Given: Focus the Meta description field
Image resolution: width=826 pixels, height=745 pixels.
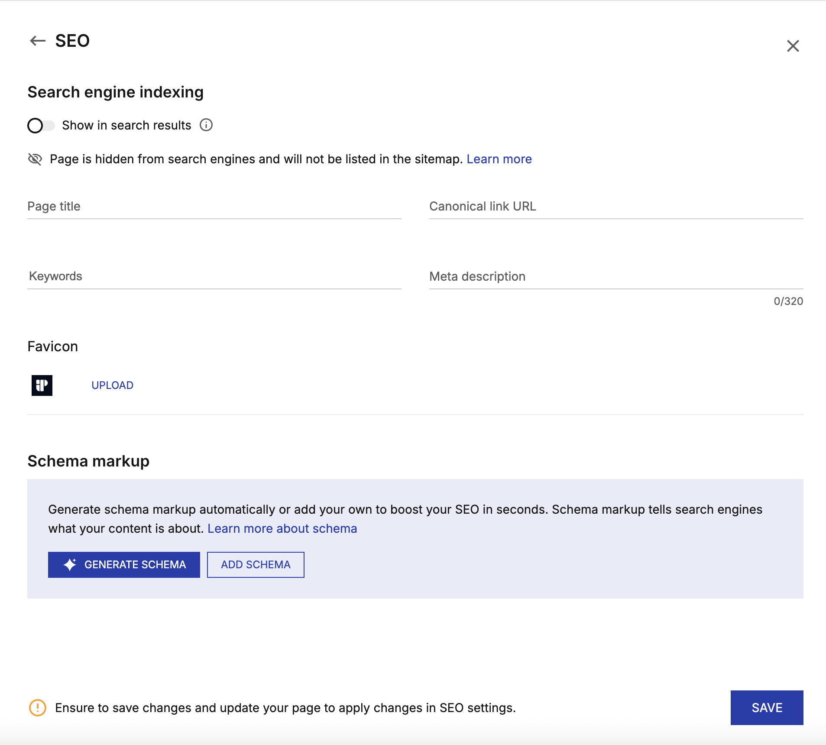Looking at the screenshot, I should [x=616, y=276].
